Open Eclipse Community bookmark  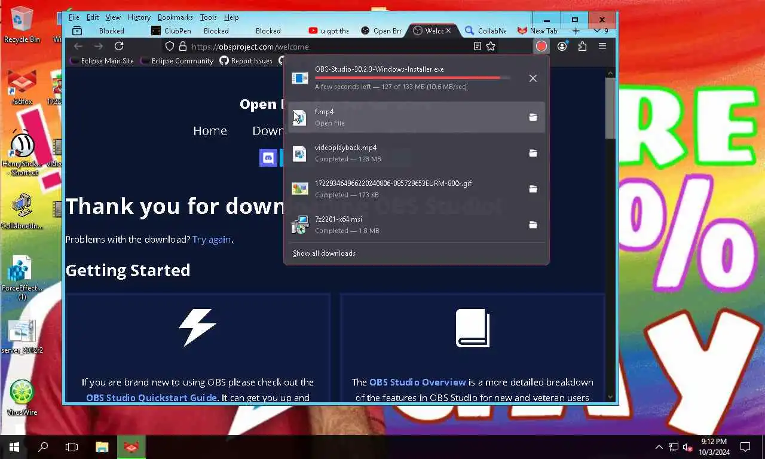177,61
